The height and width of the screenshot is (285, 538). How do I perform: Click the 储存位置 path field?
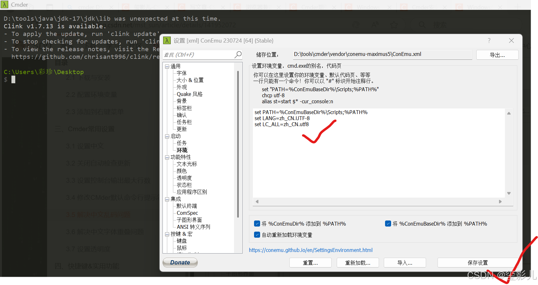pyautogui.click(x=383, y=54)
